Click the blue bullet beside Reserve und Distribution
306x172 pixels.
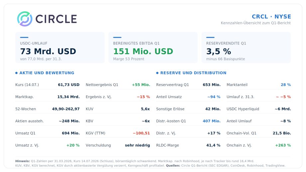tap(157, 73)
